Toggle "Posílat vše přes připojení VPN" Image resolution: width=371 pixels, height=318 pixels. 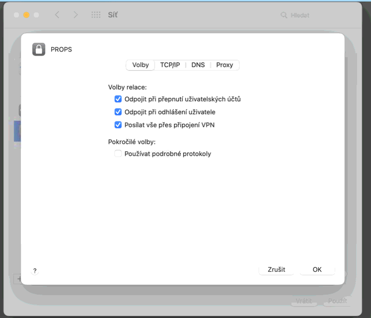click(x=118, y=125)
